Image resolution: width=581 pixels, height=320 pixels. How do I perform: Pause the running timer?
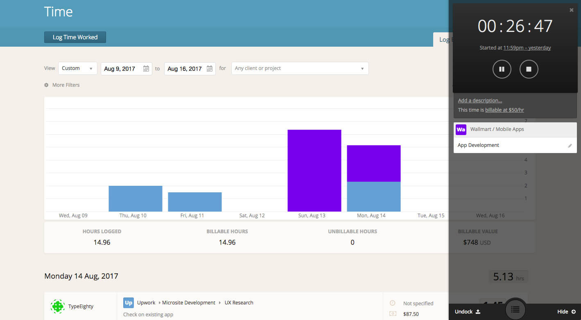coord(502,69)
